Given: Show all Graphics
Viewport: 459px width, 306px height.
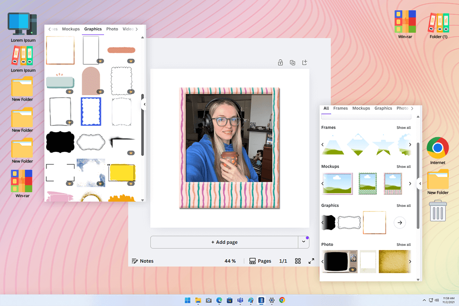Looking at the screenshot, I should (403, 206).
